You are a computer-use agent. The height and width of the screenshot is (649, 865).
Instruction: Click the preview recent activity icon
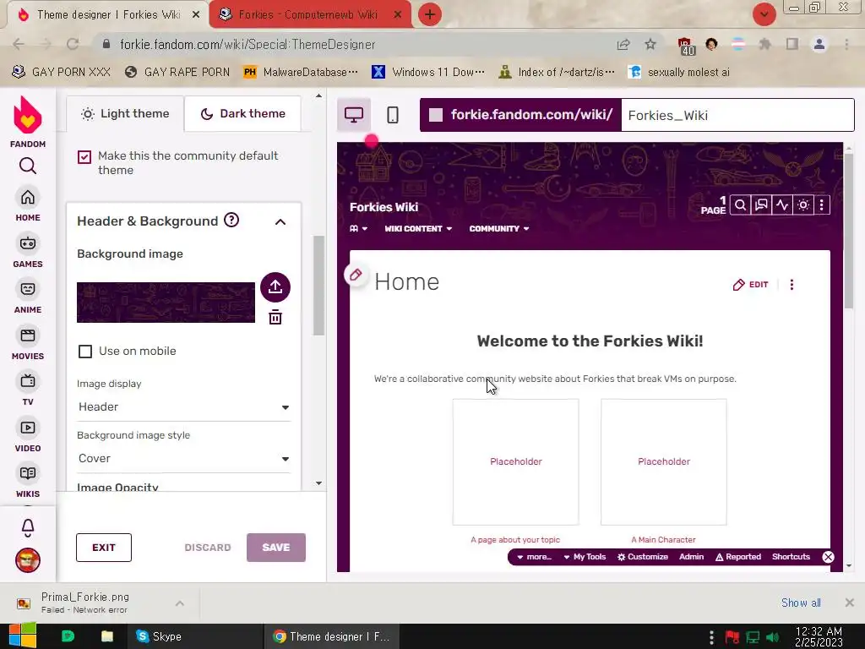click(782, 205)
